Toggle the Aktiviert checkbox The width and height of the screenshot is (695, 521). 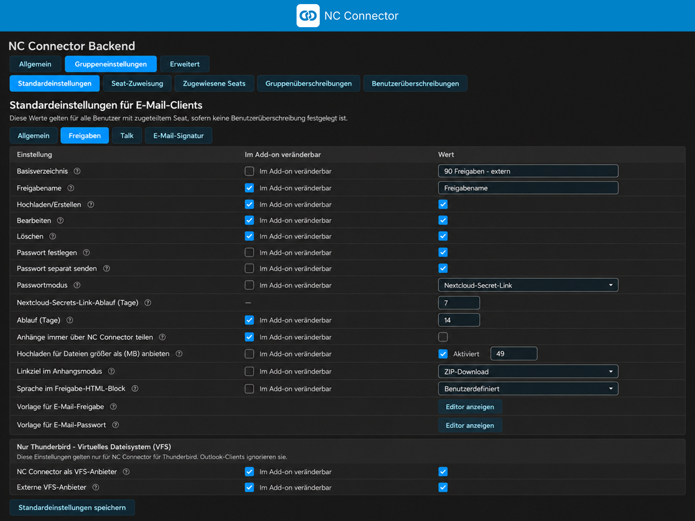pyautogui.click(x=443, y=354)
